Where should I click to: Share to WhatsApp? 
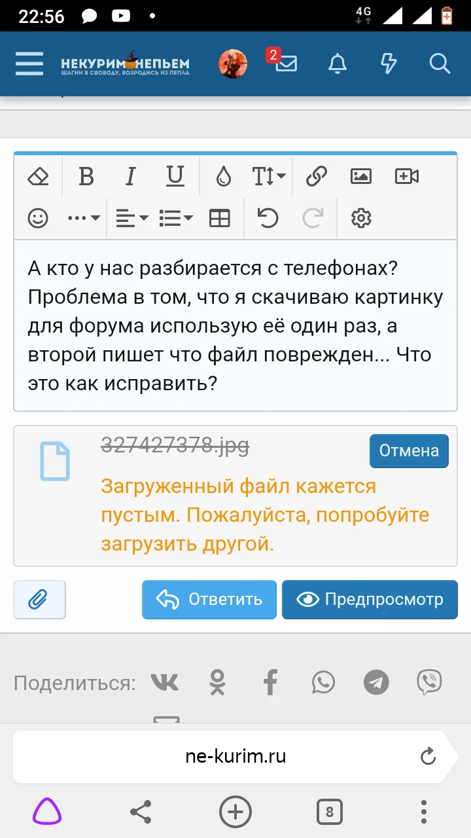(x=323, y=683)
